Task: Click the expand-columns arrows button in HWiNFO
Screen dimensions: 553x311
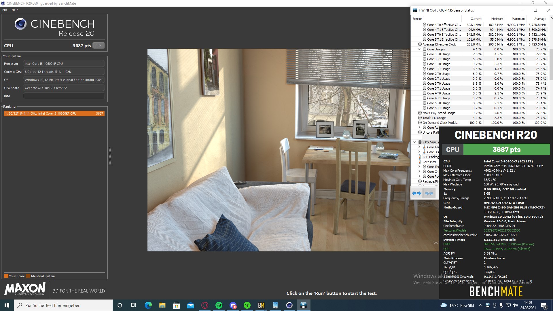Action: tap(417, 193)
